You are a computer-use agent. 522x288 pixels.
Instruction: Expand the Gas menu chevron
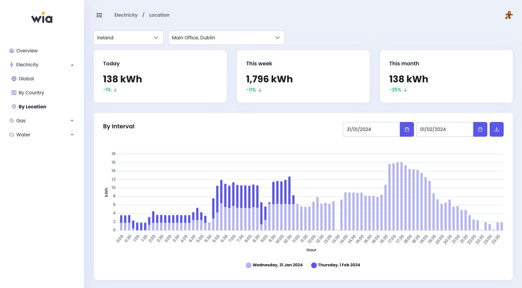pyautogui.click(x=72, y=121)
